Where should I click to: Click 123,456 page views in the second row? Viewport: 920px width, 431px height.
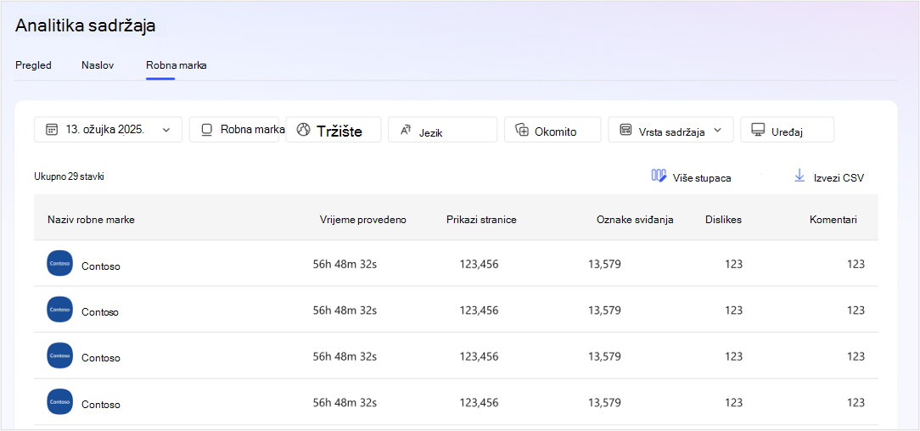click(479, 311)
